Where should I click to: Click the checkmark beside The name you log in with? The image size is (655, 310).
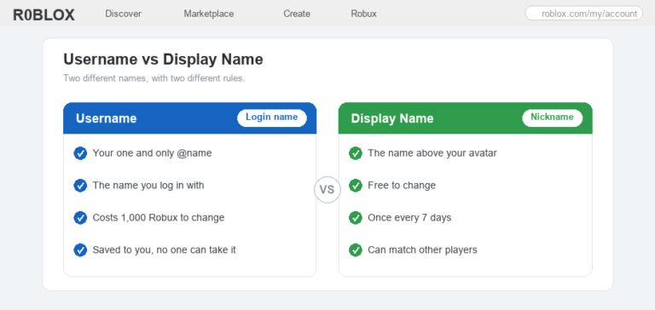[x=80, y=186]
